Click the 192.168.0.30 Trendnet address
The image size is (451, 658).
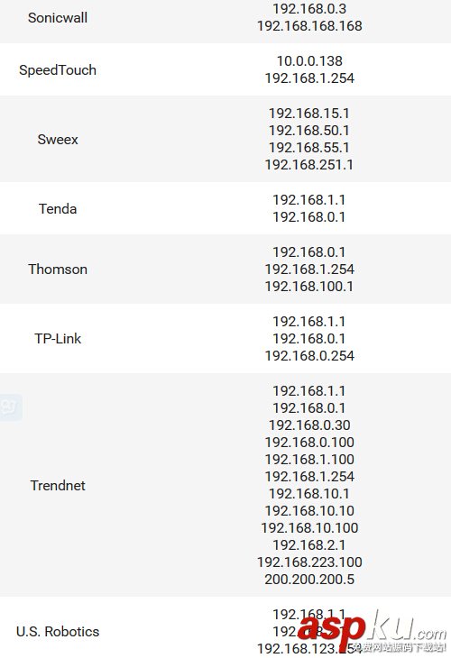coord(309,425)
